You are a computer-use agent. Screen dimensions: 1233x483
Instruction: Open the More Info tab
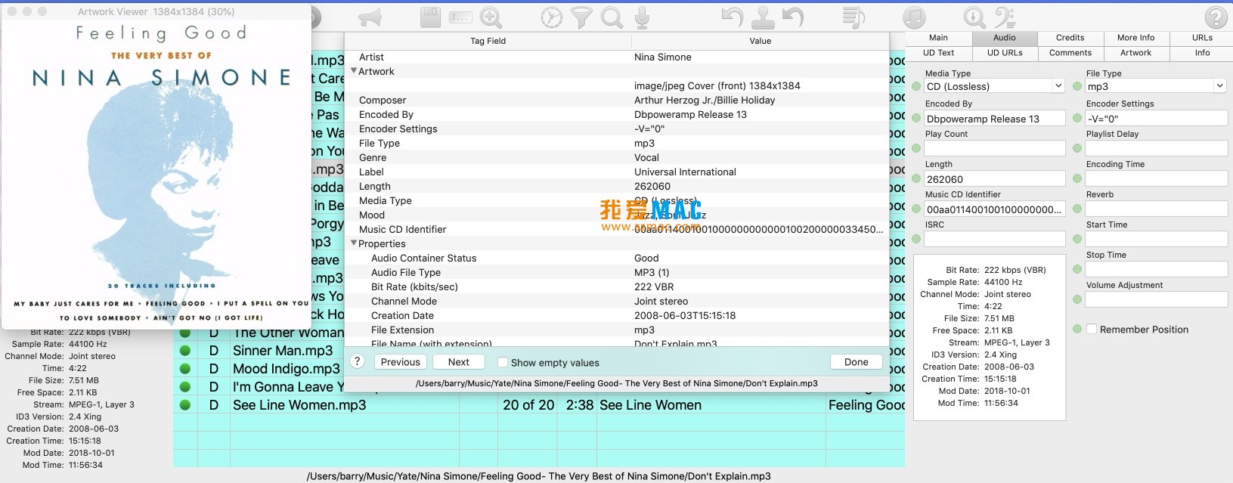[x=1135, y=38]
